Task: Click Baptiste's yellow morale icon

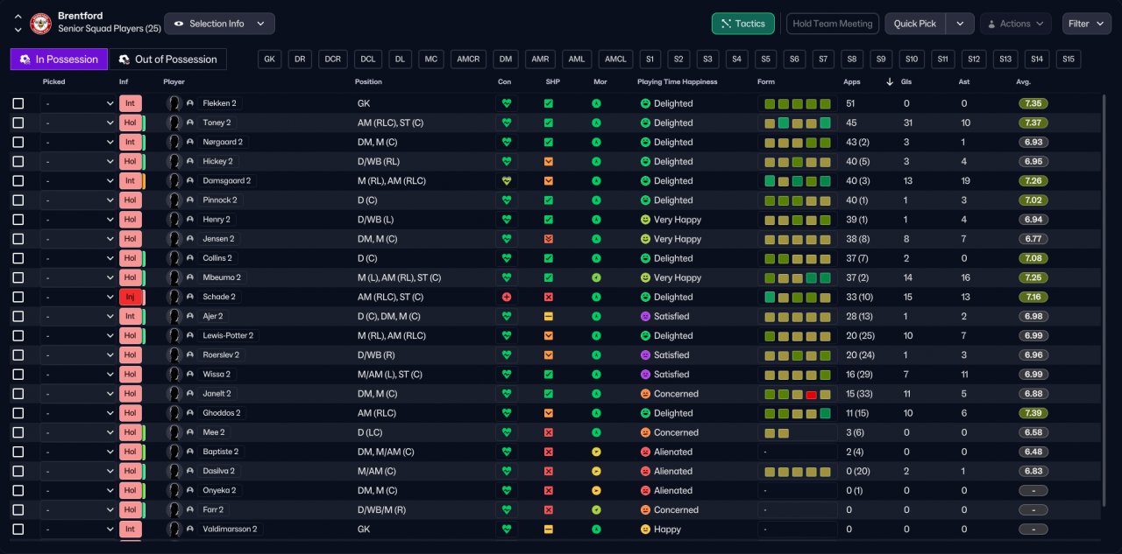Action: pyautogui.click(x=596, y=452)
